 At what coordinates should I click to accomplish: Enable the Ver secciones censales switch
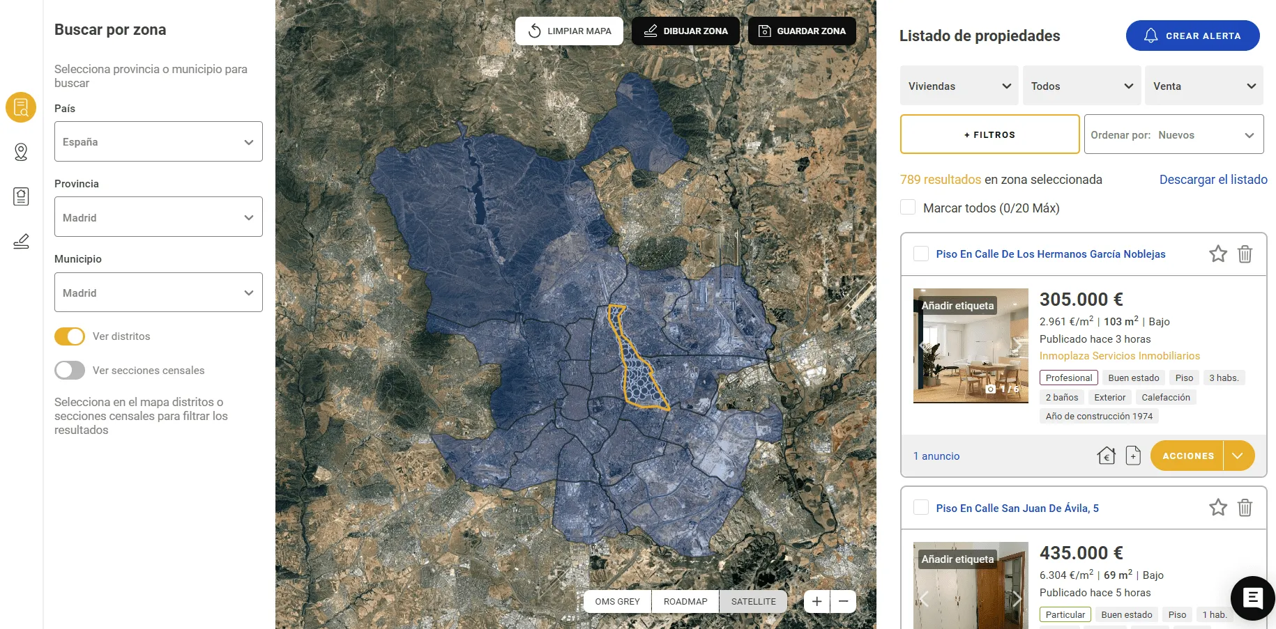click(70, 371)
